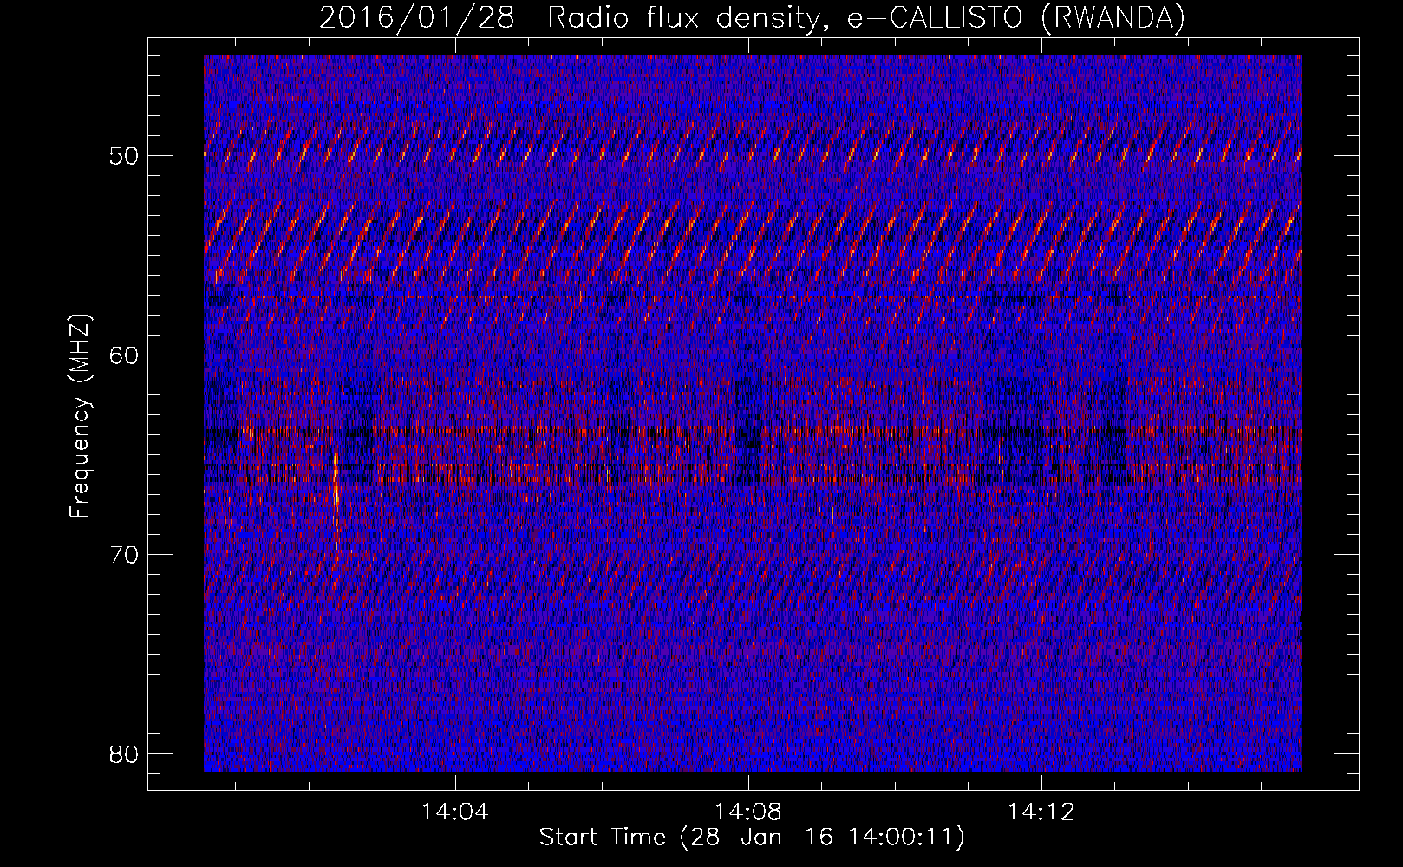Click the 50 MHz frequency tick label

tap(125, 156)
